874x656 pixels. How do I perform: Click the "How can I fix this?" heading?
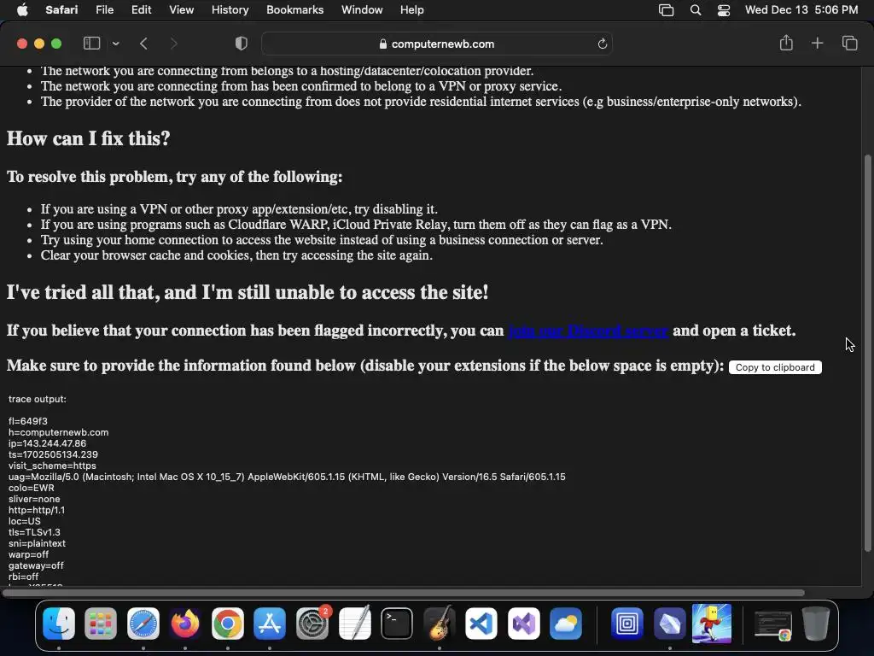pyautogui.click(x=89, y=138)
